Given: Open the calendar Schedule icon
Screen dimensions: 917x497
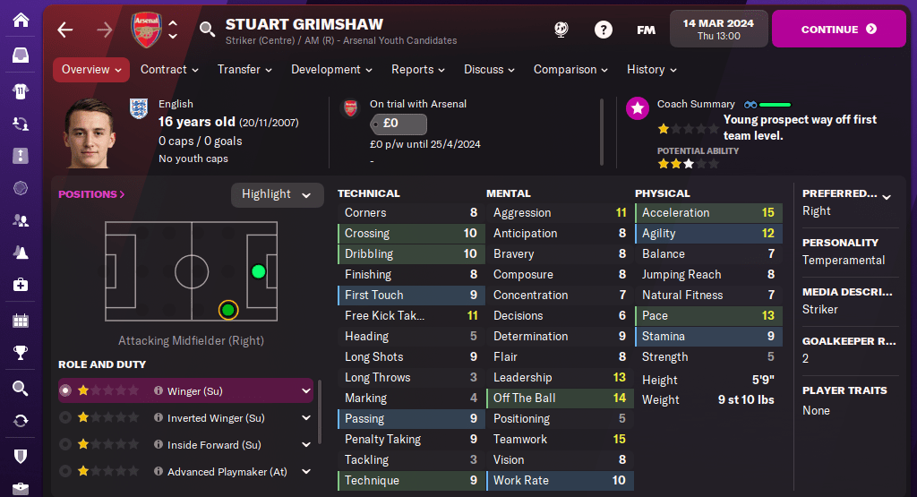Looking at the screenshot, I should [21, 321].
